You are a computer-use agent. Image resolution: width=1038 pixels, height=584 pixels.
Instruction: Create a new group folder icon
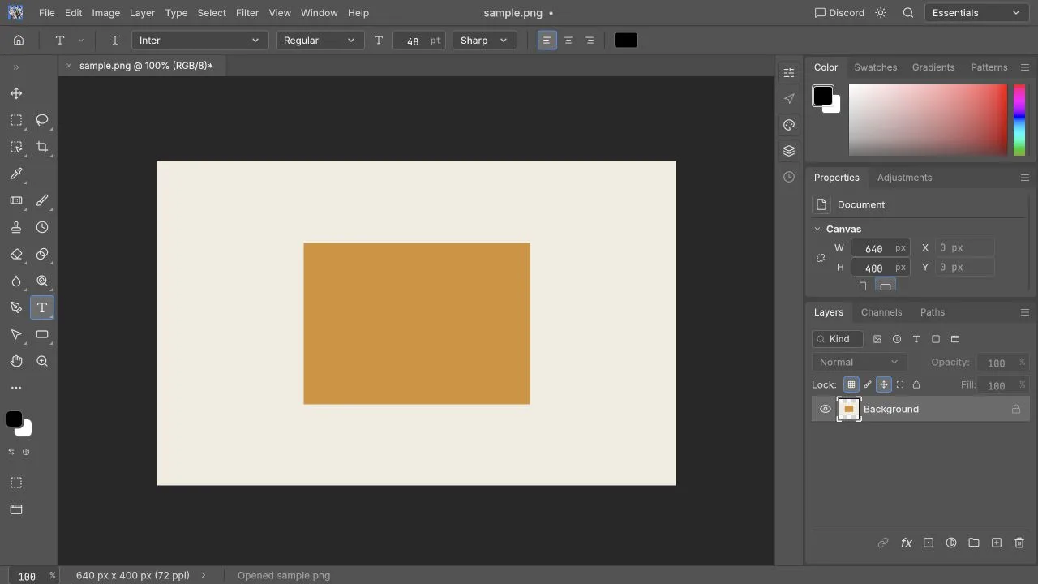(x=974, y=543)
